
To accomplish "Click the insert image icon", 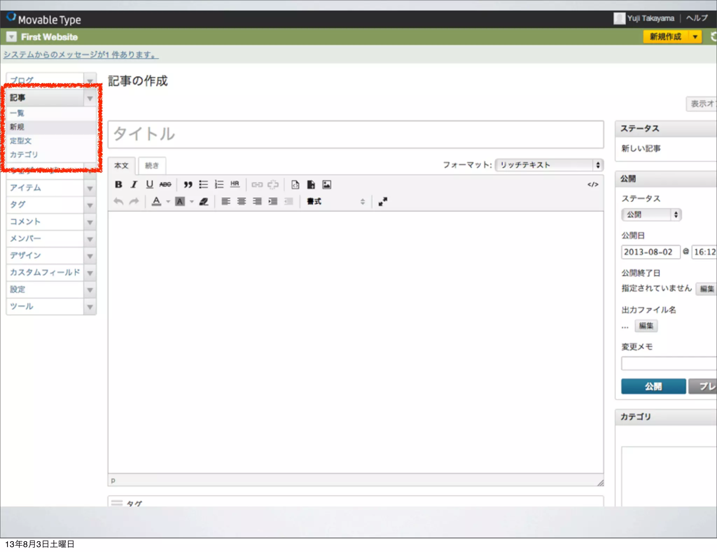I will (x=327, y=185).
